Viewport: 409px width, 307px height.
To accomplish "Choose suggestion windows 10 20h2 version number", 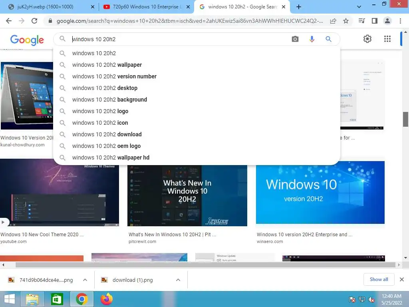I will click(197, 76).
